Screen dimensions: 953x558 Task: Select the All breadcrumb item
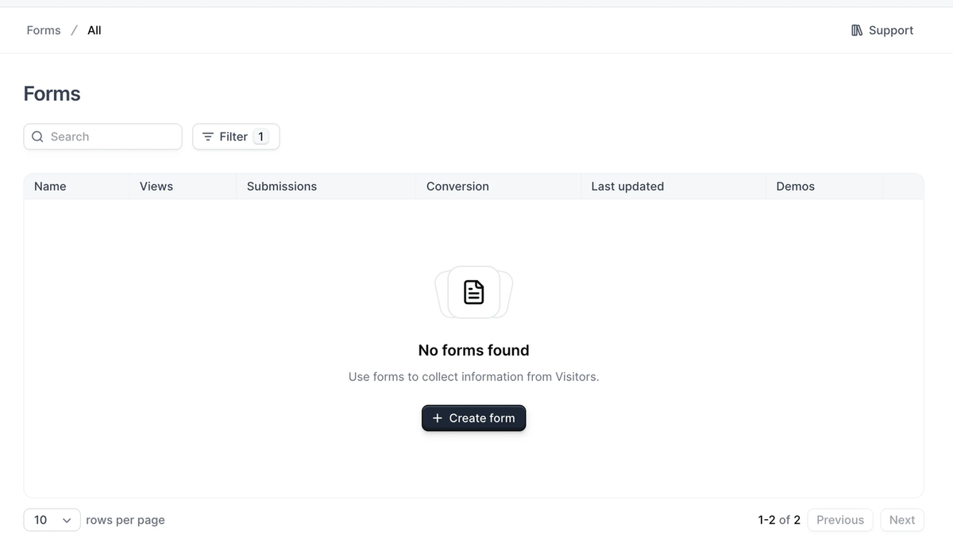[95, 30]
